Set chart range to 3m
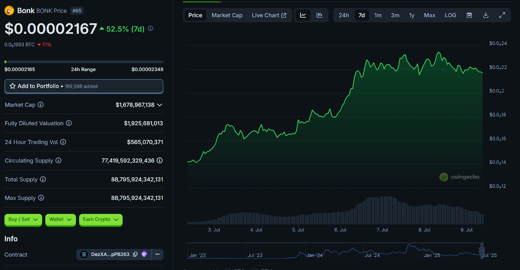This screenshot has width=520, height=270. (x=395, y=15)
